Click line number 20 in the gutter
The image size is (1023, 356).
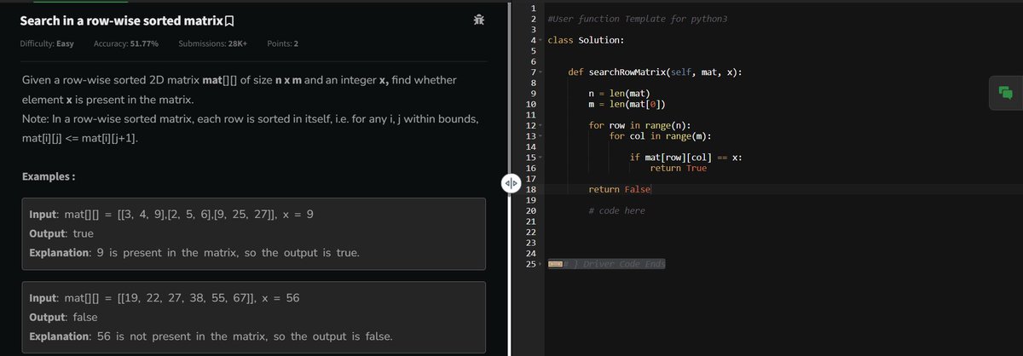531,210
